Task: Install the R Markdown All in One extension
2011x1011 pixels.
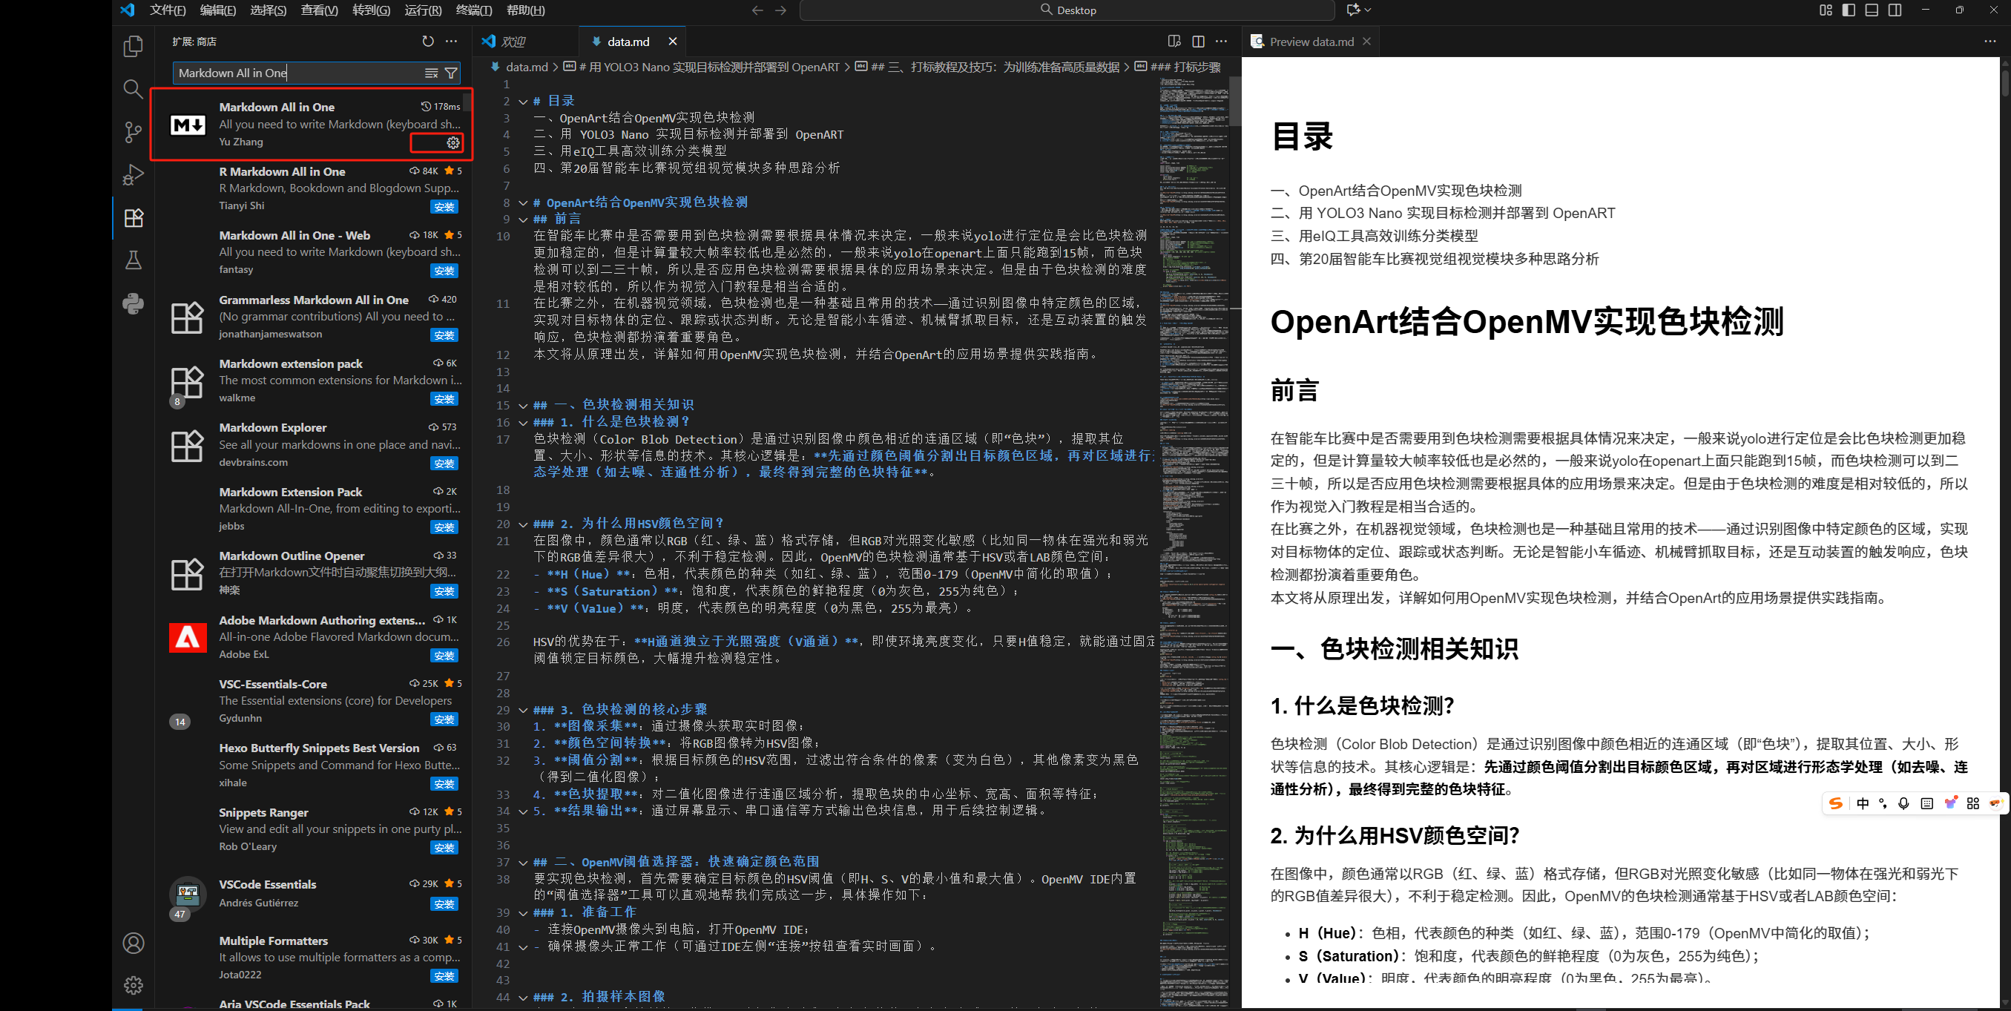Action: tap(444, 207)
